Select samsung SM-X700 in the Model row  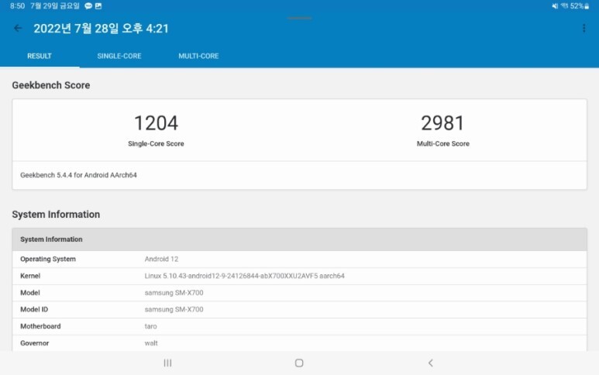click(174, 293)
